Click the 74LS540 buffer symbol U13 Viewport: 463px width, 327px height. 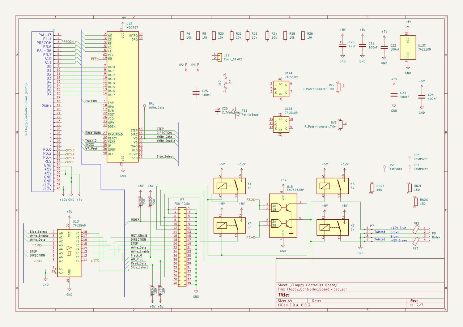click(x=69, y=253)
